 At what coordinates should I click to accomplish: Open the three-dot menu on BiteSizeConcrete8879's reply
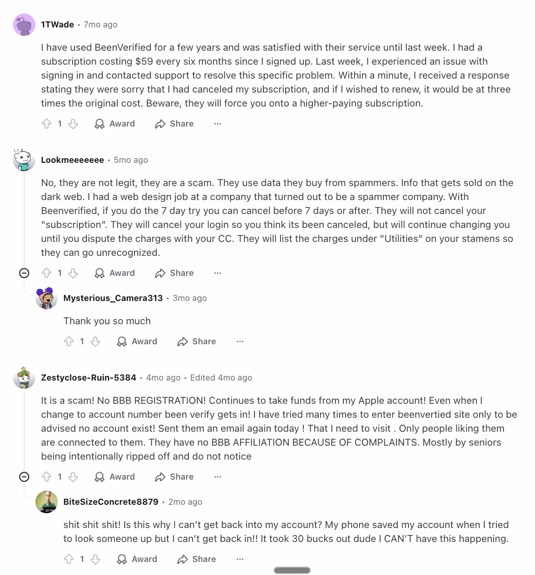240,559
